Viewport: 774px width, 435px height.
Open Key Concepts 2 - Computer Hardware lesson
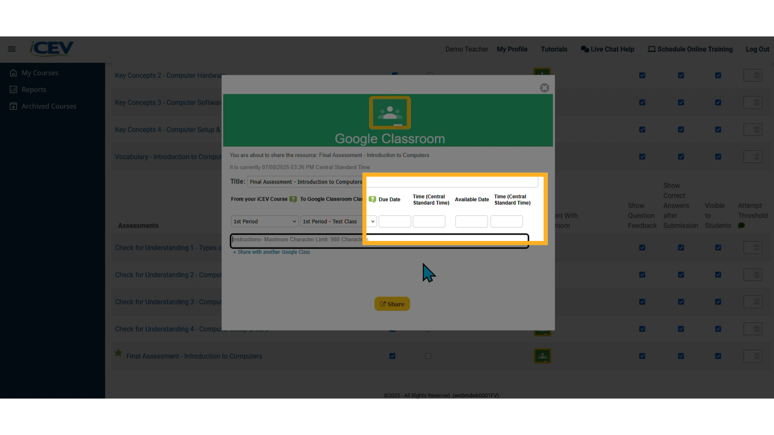(170, 75)
